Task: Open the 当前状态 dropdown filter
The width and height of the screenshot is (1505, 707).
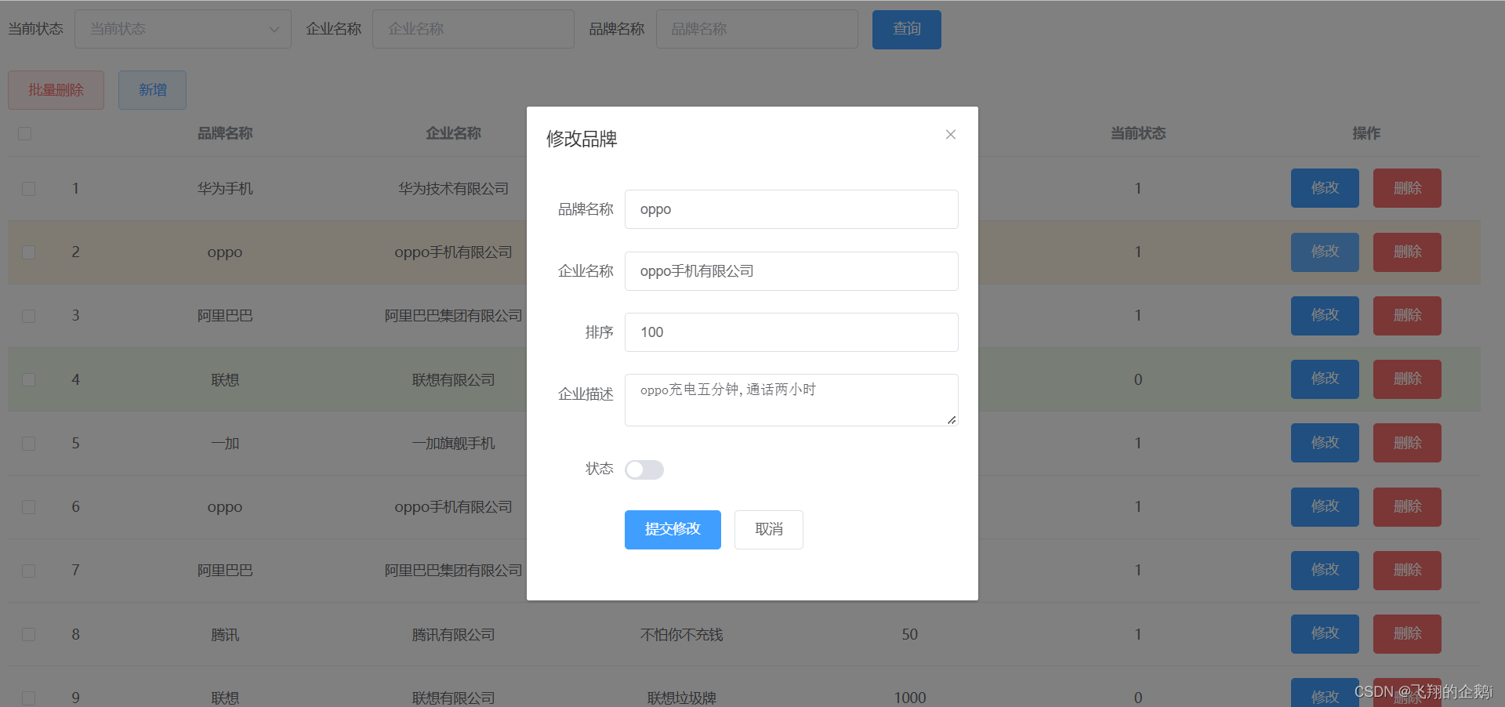Action: [183, 29]
